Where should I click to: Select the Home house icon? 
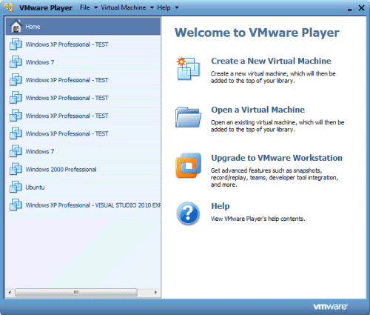pyautogui.click(x=16, y=26)
